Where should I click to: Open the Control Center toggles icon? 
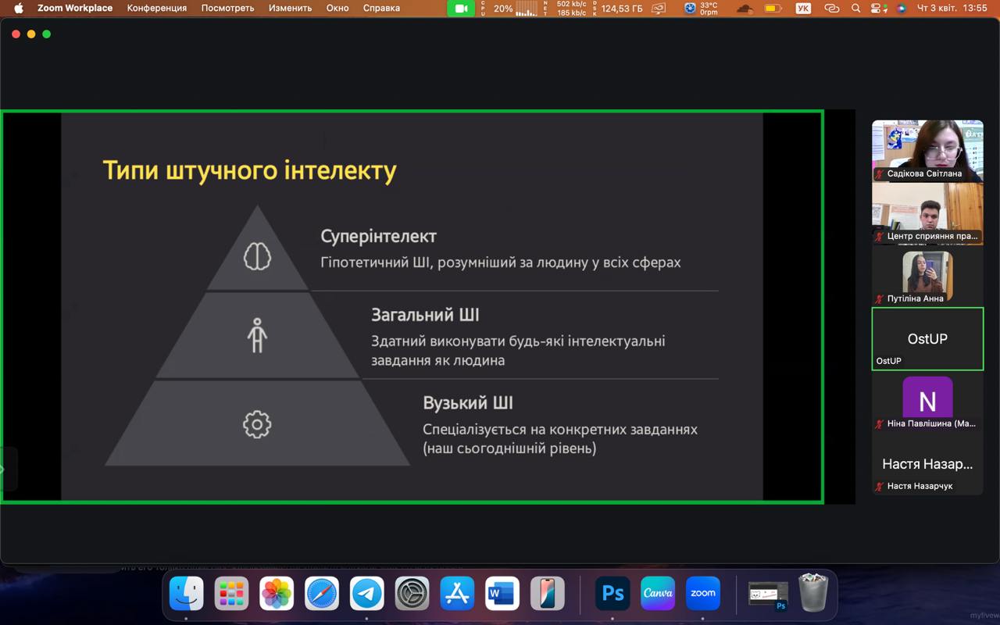pyautogui.click(x=879, y=9)
